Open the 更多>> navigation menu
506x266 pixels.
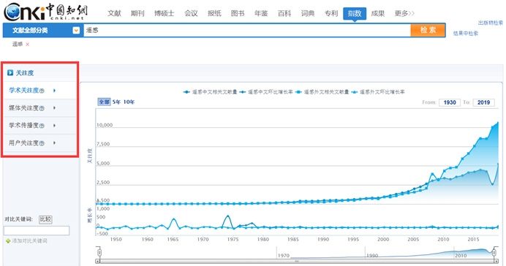(404, 13)
